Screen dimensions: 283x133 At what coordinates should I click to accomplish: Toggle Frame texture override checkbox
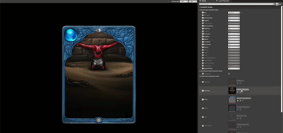click(203, 100)
